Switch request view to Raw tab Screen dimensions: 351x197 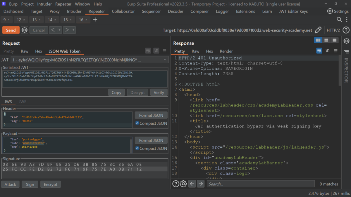25,51
